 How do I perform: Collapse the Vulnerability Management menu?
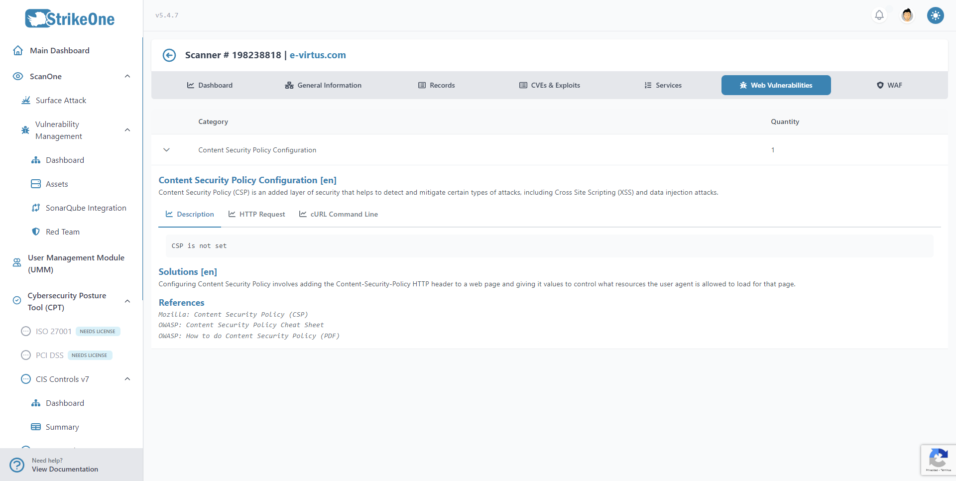[x=127, y=130]
